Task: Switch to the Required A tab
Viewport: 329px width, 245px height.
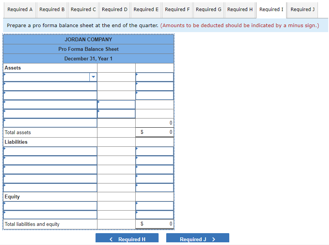Action: (20, 10)
